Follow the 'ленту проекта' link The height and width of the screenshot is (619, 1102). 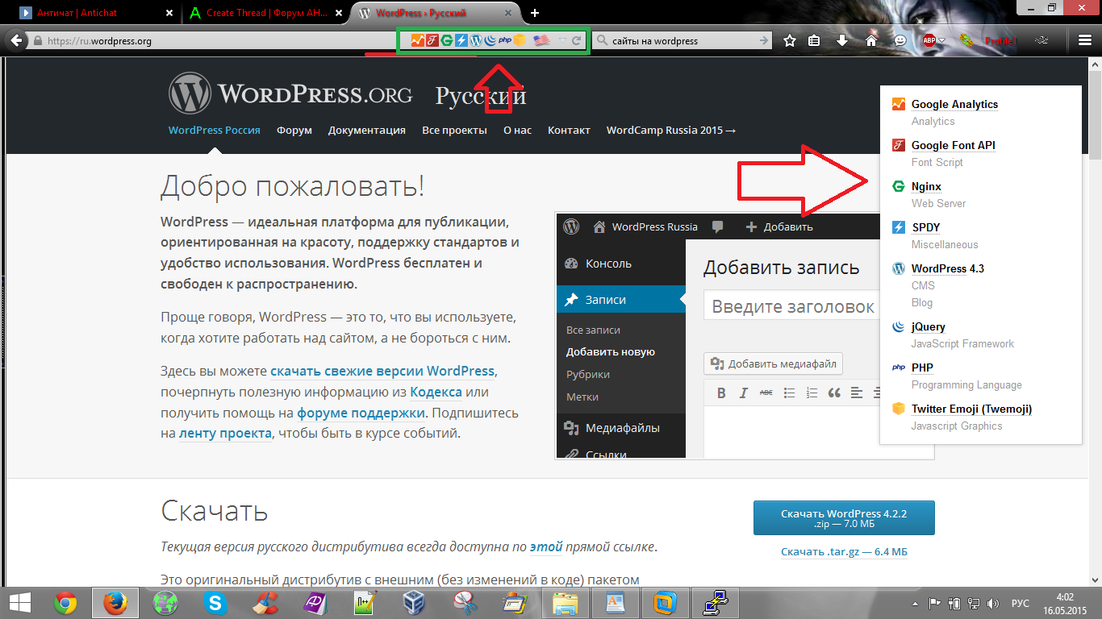[225, 433]
